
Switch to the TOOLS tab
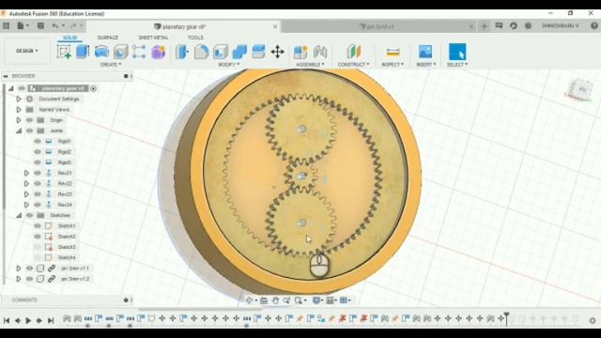point(195,38)
